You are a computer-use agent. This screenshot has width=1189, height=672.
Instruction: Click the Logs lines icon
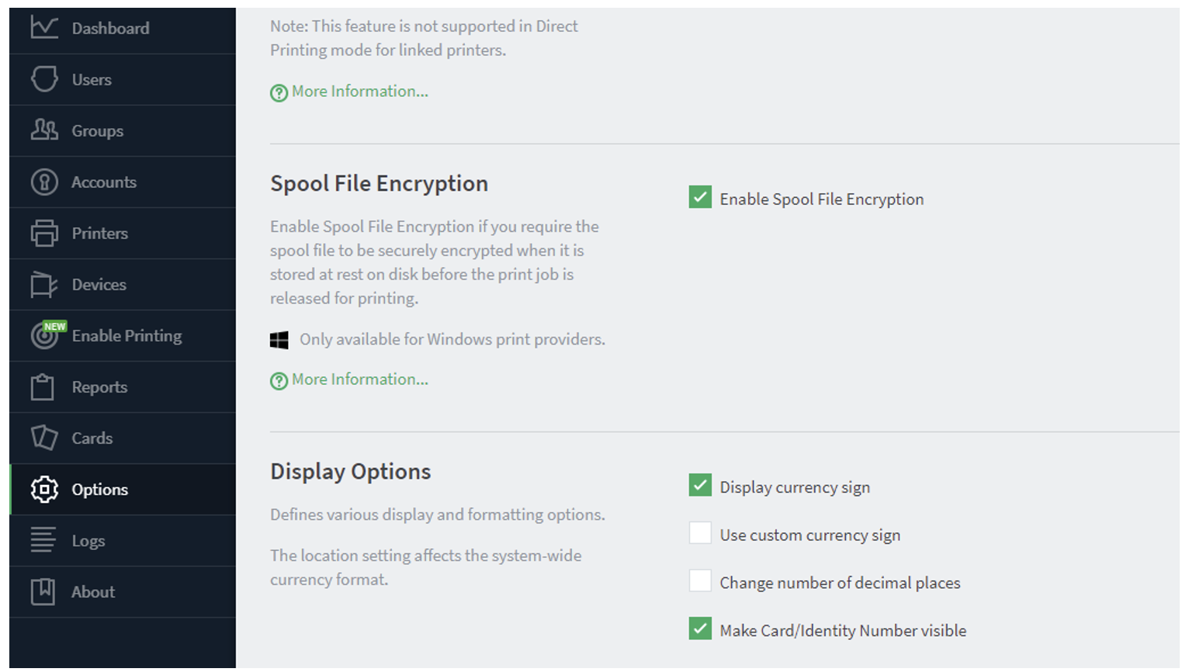pyautogui.click(x=43, y=540)
